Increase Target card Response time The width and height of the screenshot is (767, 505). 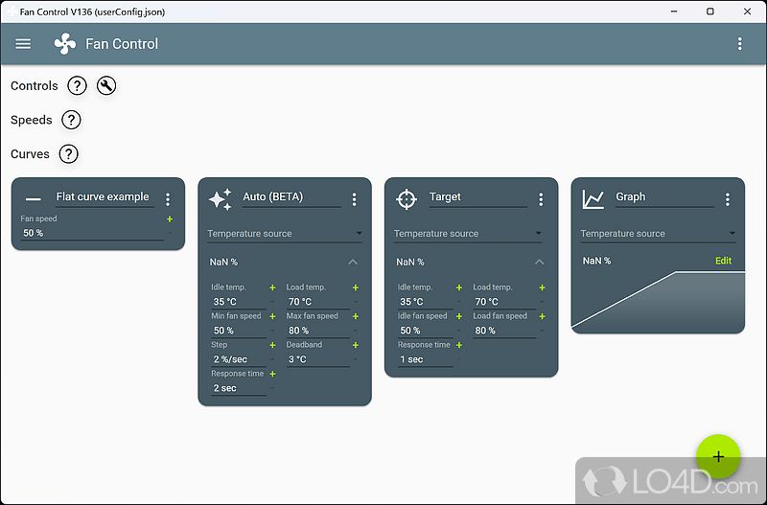pyautogui.click(x=459, y=345)
